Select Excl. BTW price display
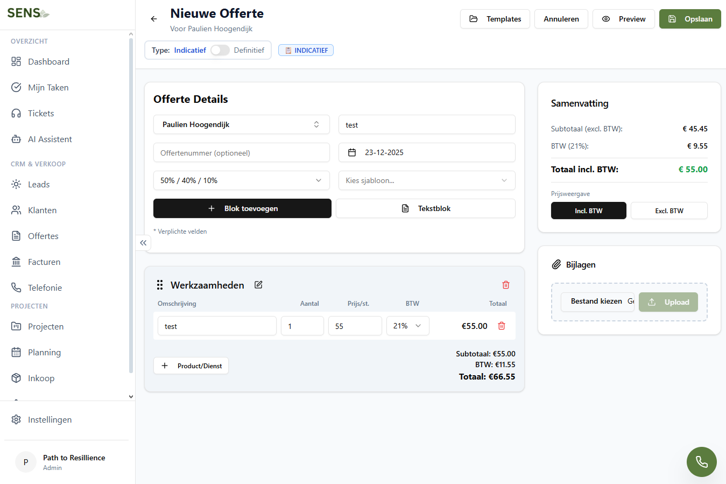Viewport: 726px width, 484px height. click(669, 211)
